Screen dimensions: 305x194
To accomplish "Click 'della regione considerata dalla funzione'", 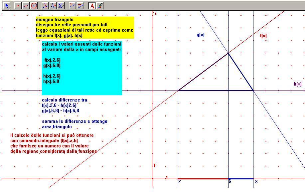I will [54, 151].
